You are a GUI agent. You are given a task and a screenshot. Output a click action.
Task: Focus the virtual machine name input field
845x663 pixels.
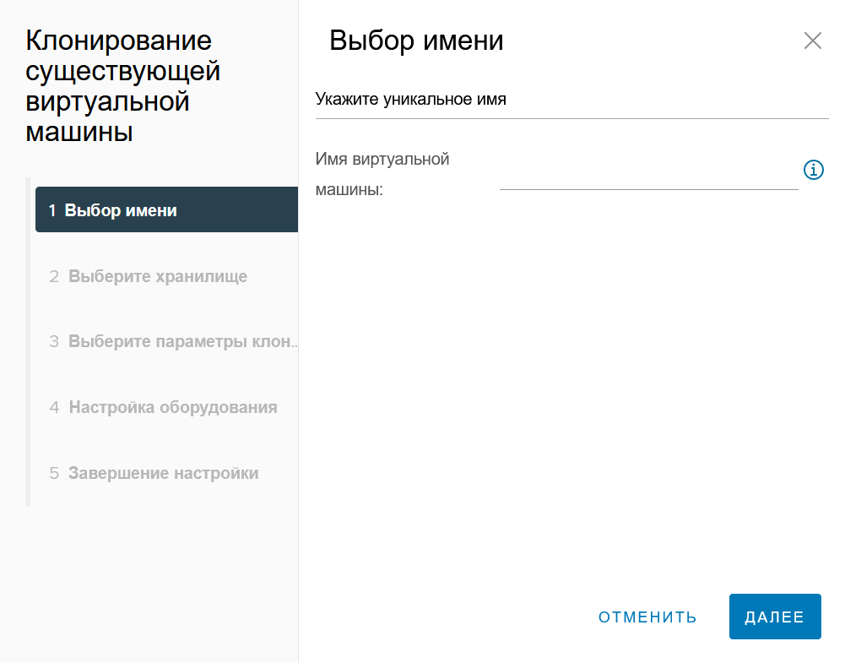coord(649,176)
